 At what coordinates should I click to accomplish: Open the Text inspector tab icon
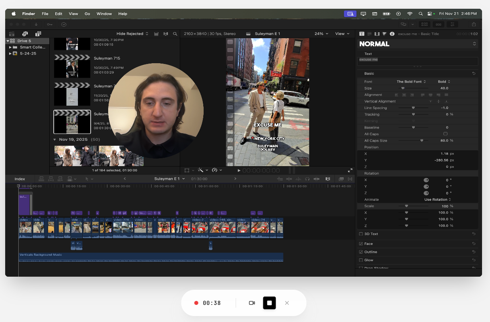362,34
